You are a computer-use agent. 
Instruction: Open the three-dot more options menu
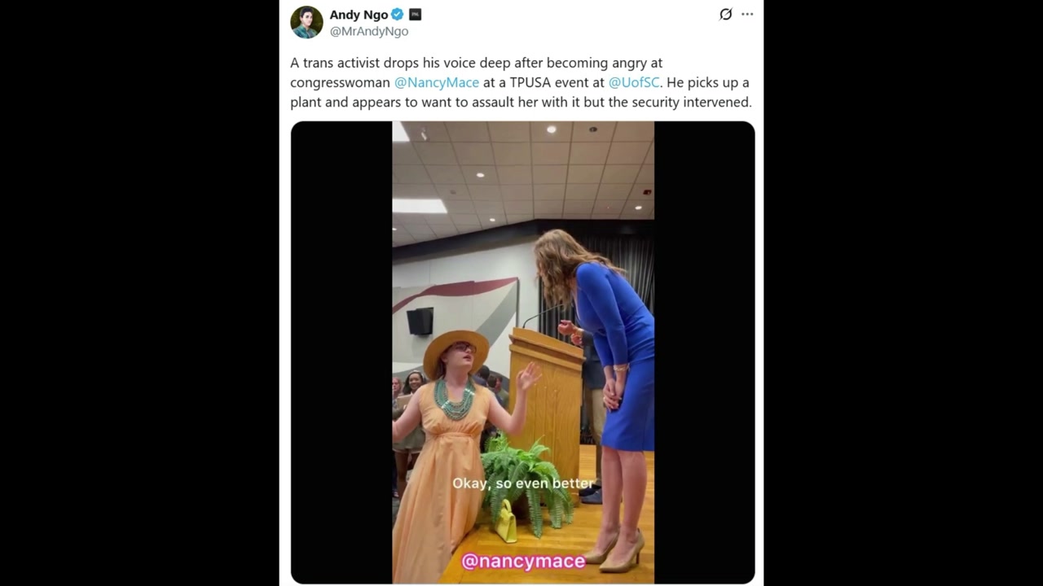[x=747, y=14]
